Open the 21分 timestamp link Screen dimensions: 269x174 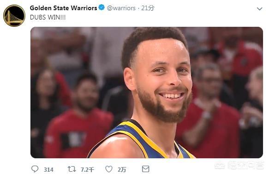pyautogui.click(x=148, y=8)
